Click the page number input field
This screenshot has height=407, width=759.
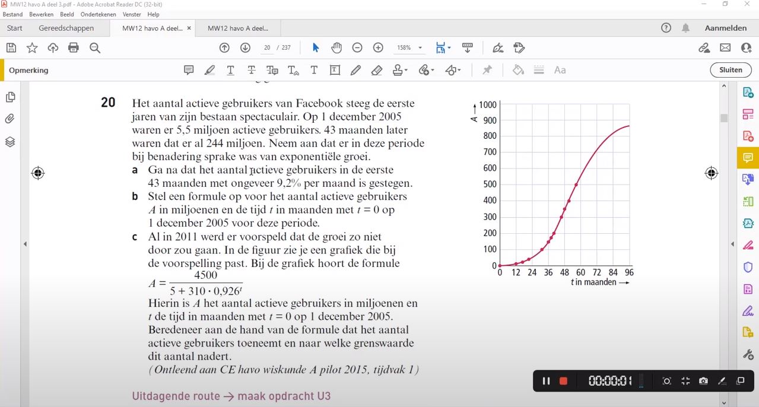pyautogui.click(x=267, y=48)
